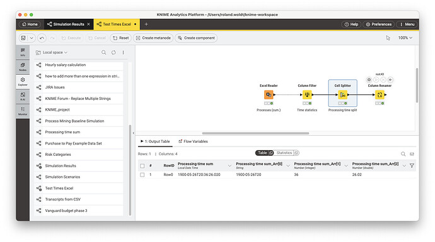Select the Column Renamer node
This screenshot has width=435, height=242.
pyautogui.click(x=380, y=94)
